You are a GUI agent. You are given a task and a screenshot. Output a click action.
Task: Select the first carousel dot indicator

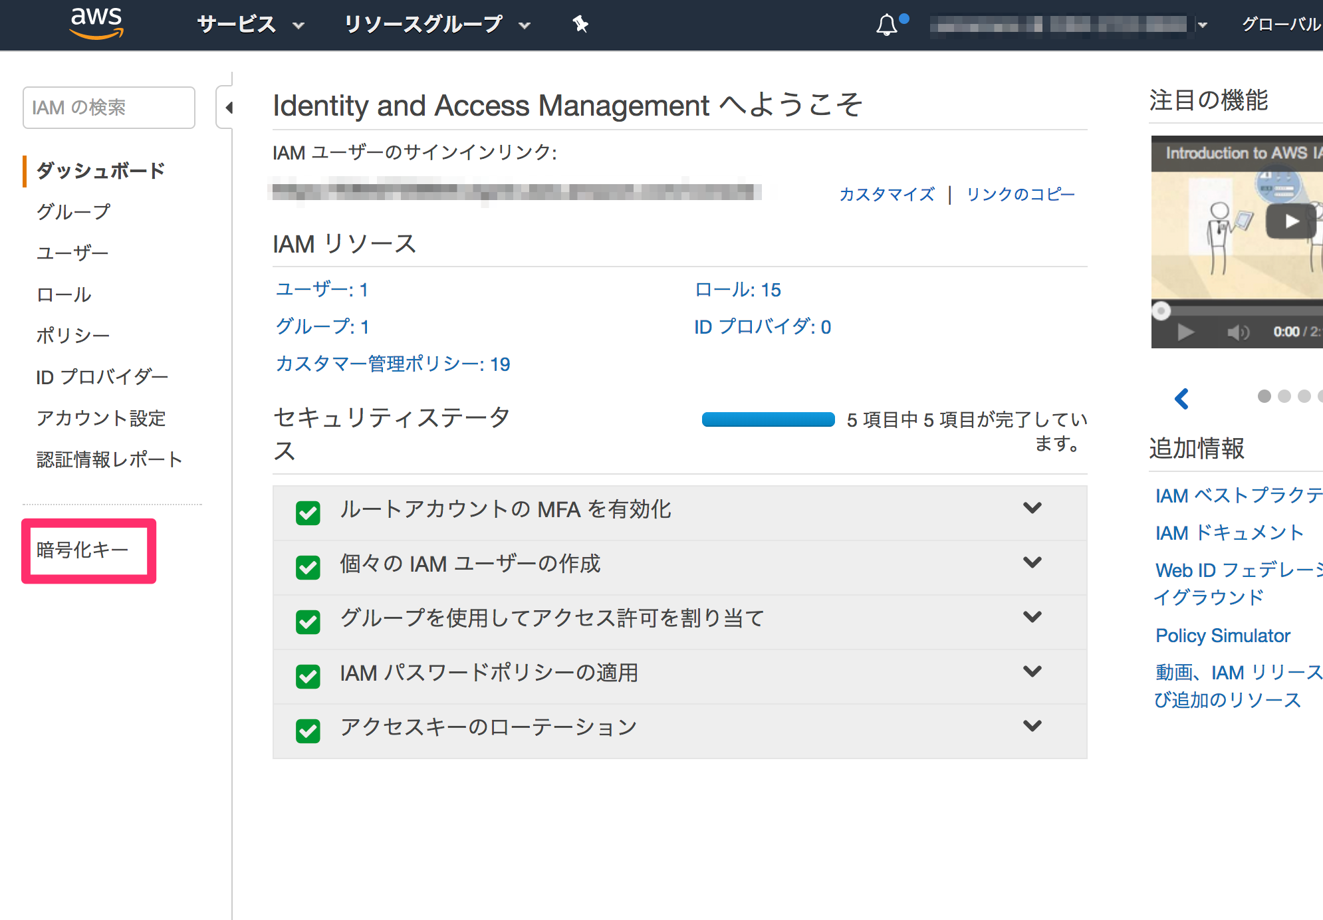[1264, 396]
